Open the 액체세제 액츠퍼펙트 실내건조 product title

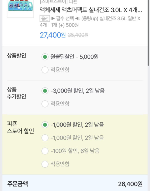91,10
